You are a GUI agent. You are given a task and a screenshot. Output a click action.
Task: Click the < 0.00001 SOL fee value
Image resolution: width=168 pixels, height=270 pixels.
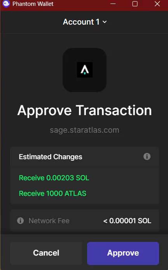click(127, 221)
